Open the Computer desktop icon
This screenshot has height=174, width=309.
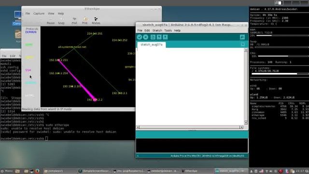click(x=18, y=18)
